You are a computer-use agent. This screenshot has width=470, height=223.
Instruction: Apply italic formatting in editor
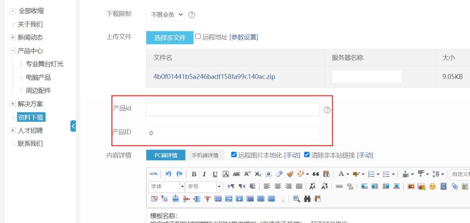[x=204, y=174]
